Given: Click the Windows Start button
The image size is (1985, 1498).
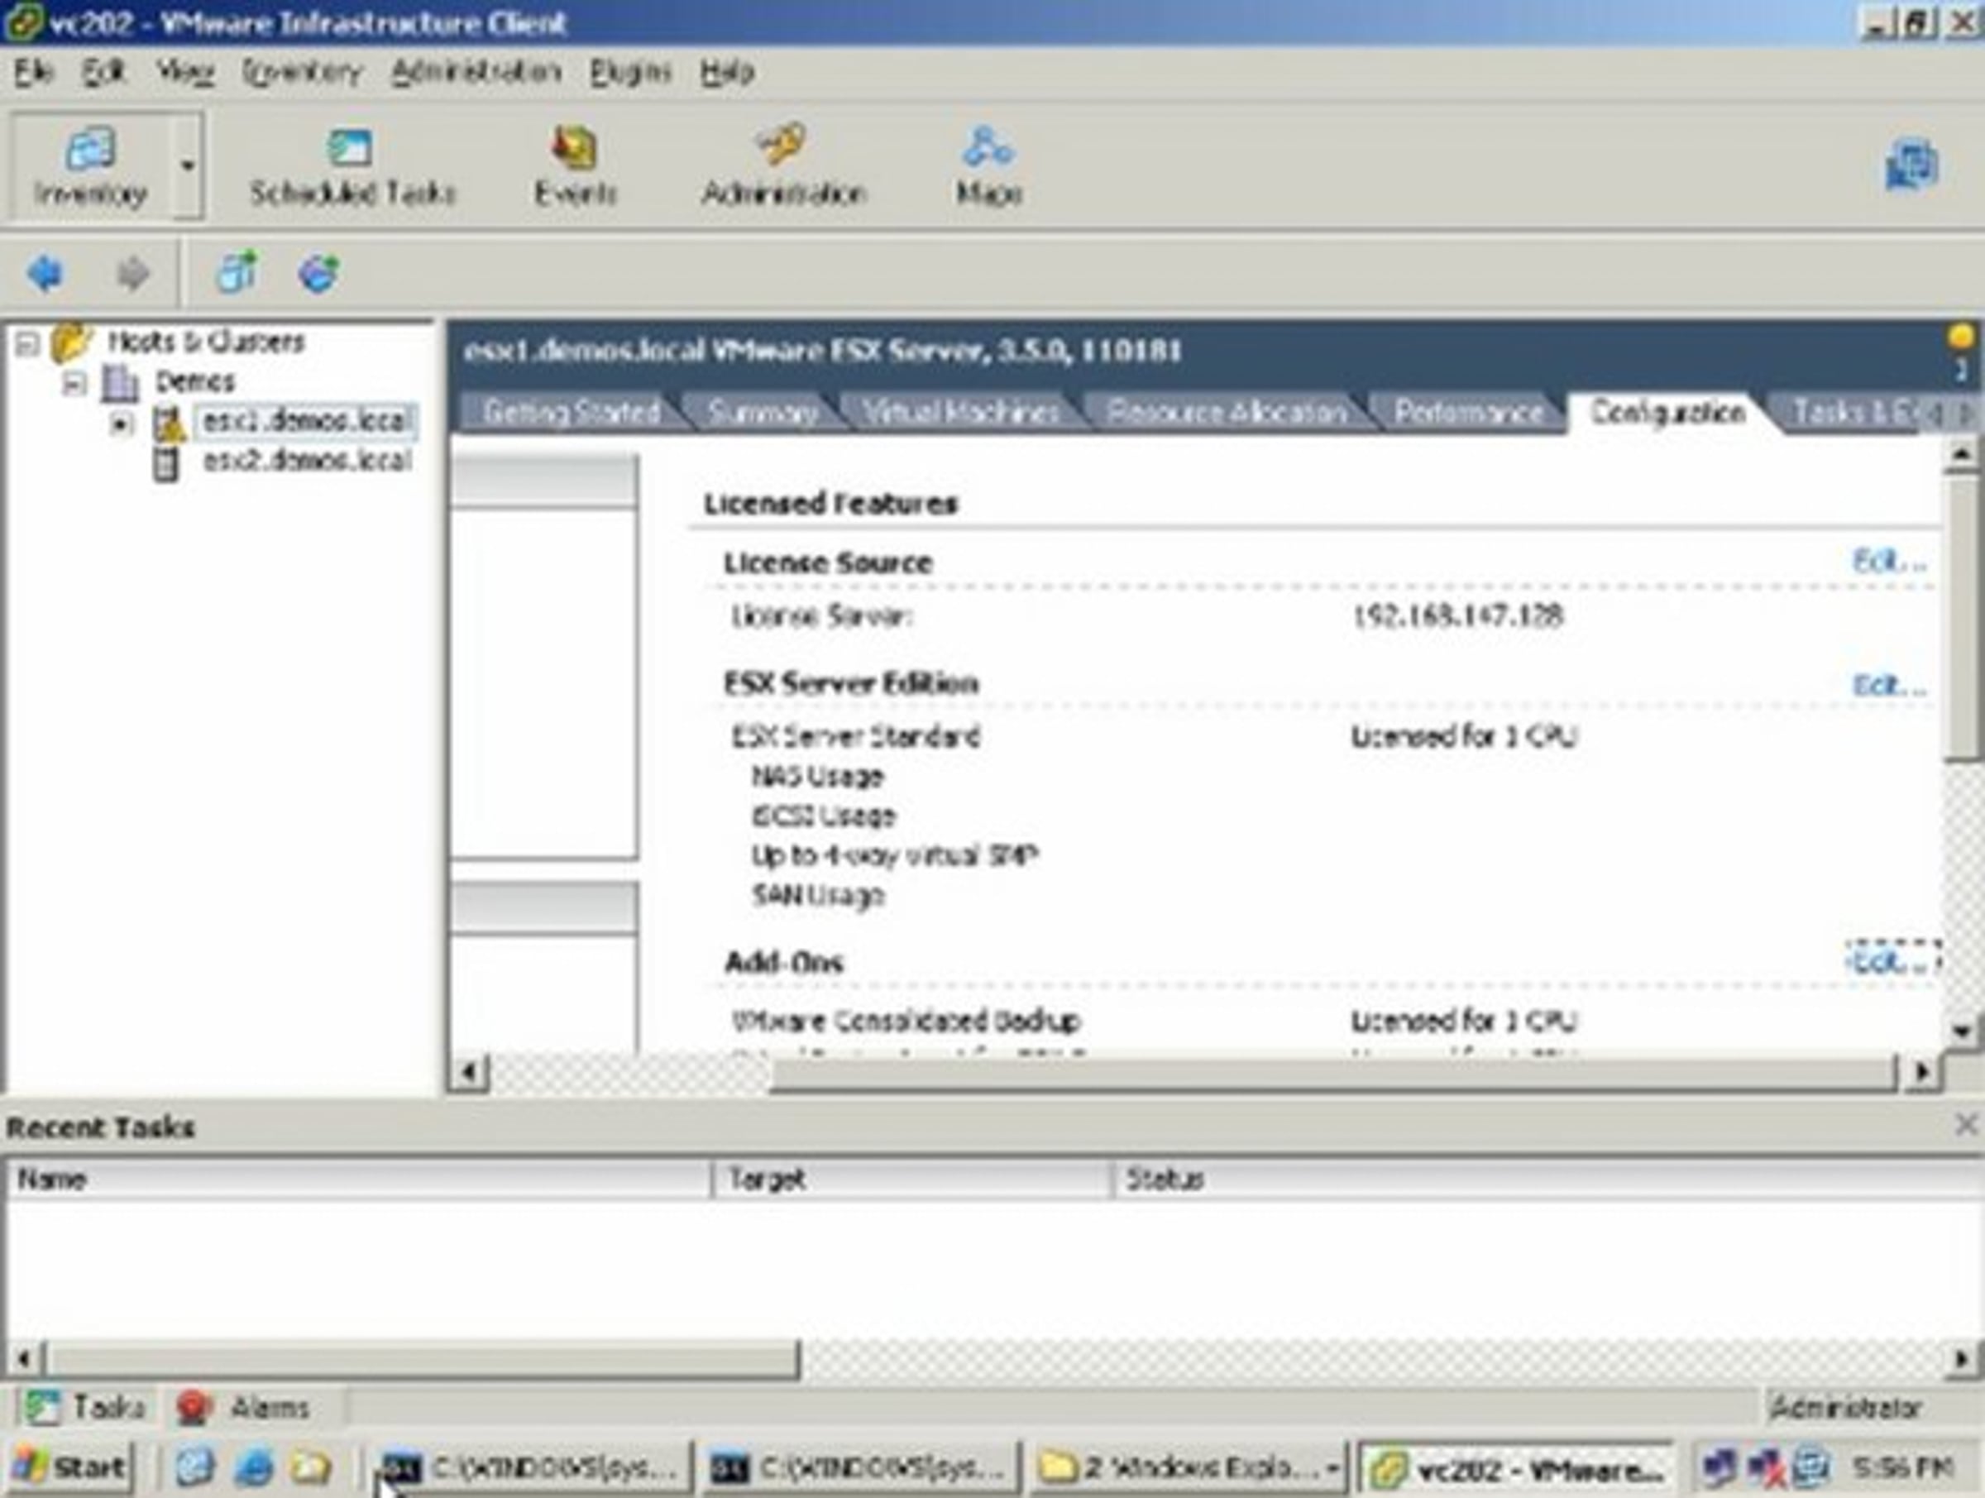Looking at the screenshot, I should 70,1467.
